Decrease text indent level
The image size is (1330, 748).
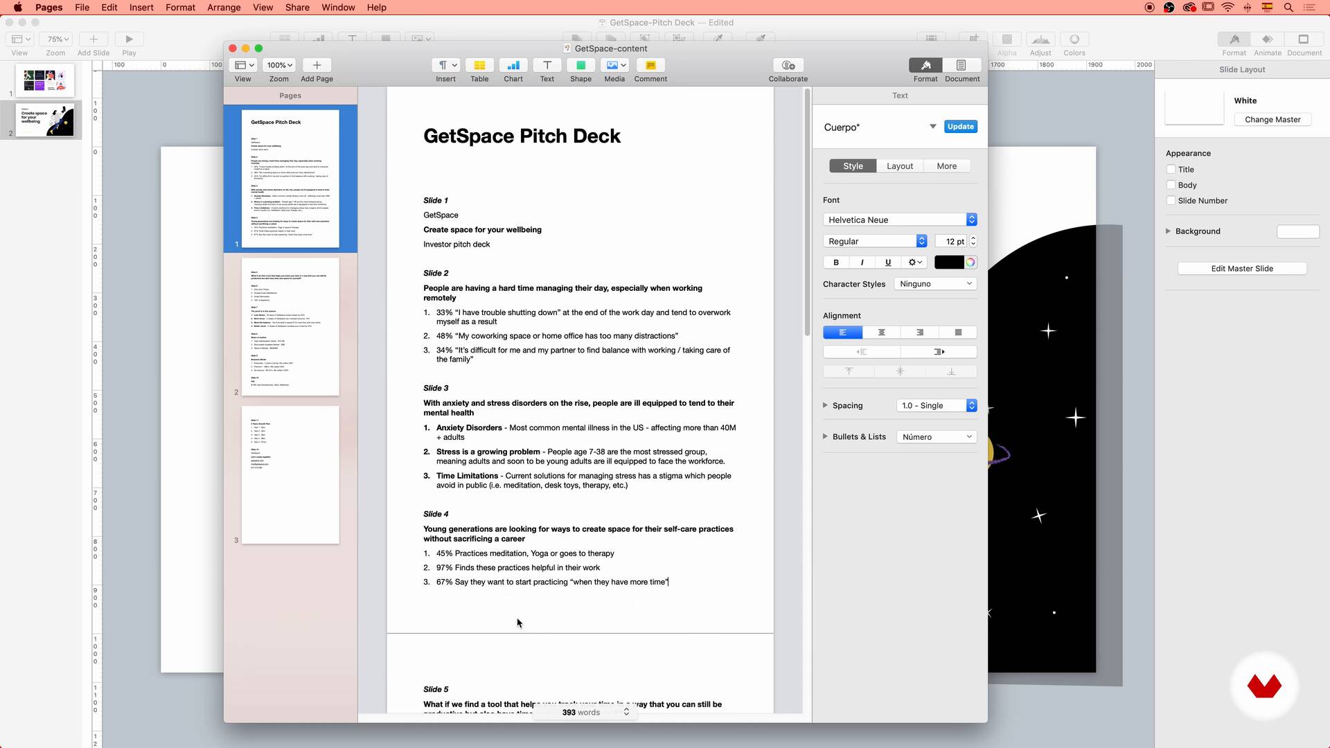[x=862, y=352]
